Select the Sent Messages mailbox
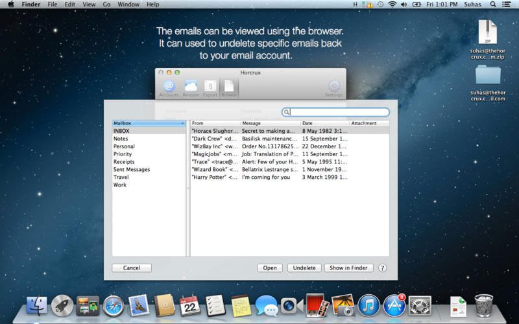 pyautogui.click(x=131, y=169)
